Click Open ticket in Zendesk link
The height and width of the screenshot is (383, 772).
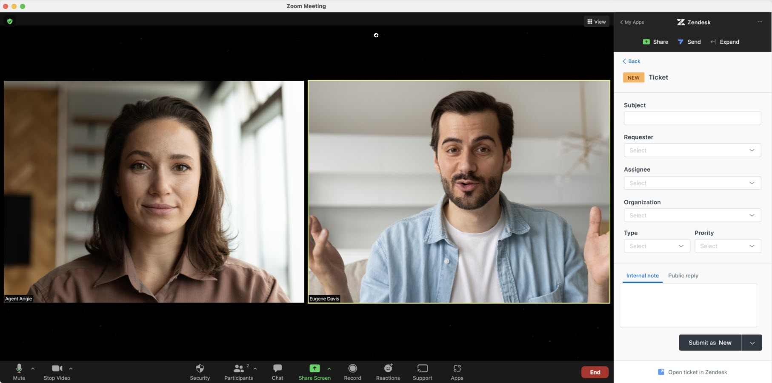pyautogui.click(x=697, y=372)
